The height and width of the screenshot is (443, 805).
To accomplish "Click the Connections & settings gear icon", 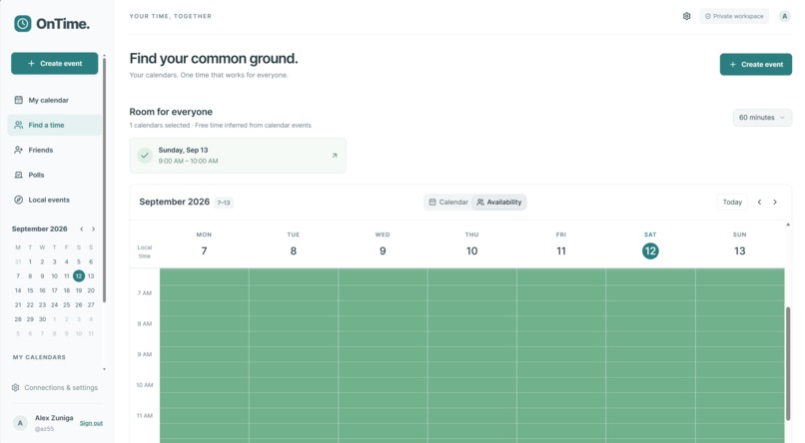I will tap(15, 387).
